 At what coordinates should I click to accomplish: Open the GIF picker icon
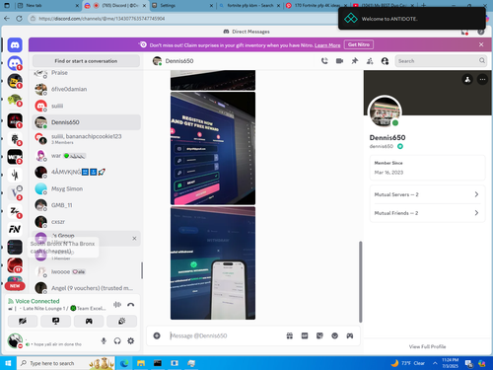click(x=305, y=335)
